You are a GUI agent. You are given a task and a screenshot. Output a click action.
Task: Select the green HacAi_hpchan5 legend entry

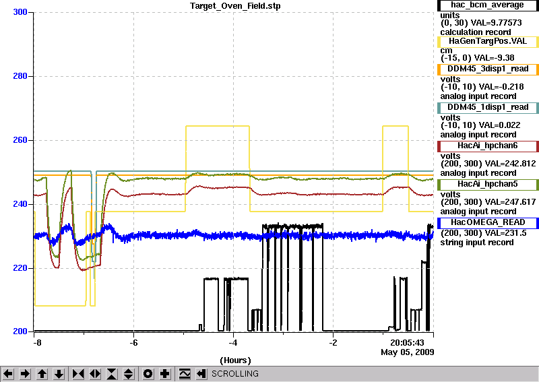pos(488,185)
